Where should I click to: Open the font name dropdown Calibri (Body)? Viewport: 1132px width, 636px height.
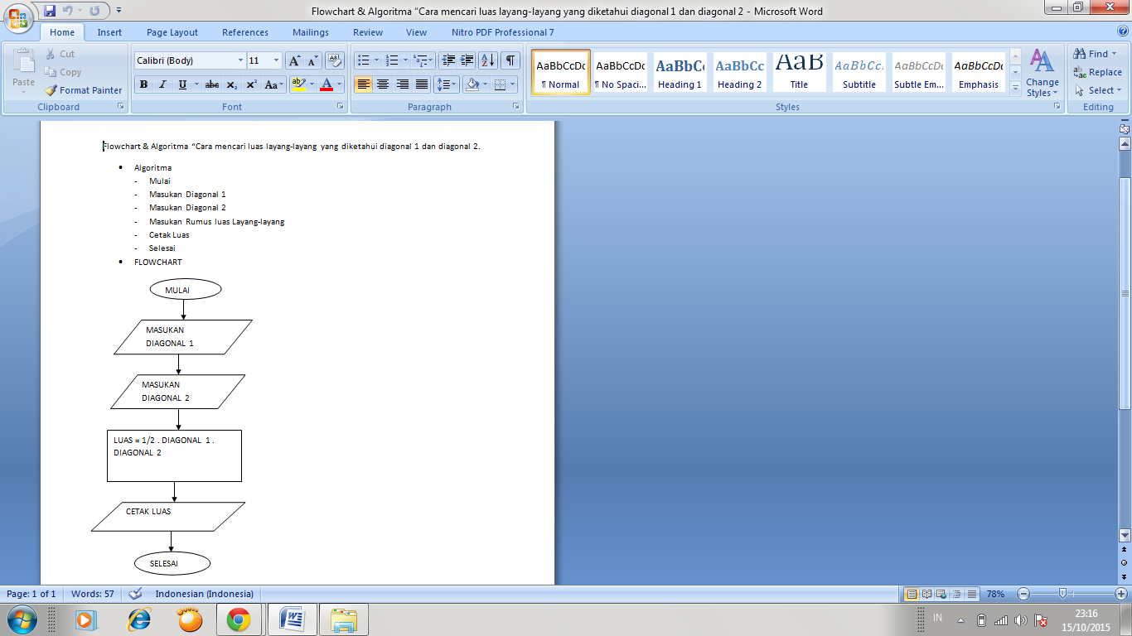click(240, 60)
